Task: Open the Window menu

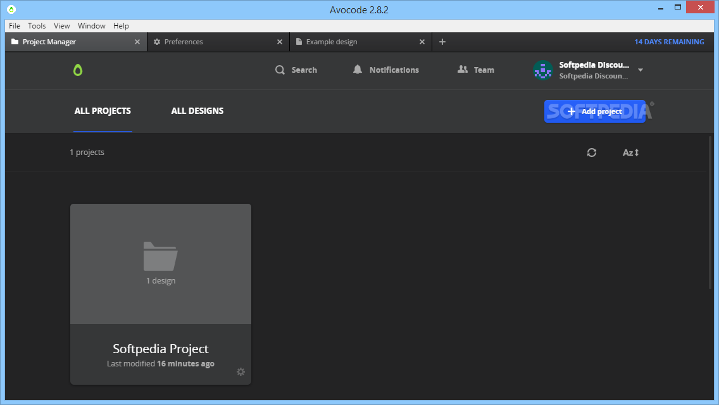Action: (x=91, y=26)
